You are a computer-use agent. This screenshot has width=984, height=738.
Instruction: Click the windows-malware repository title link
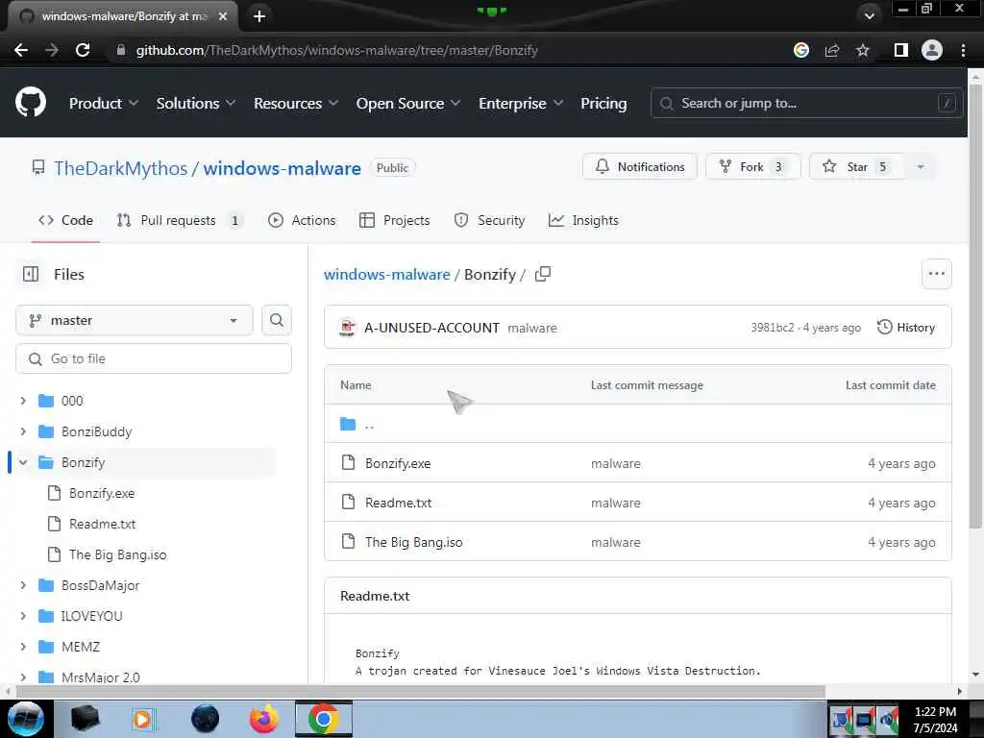click(x=282, y=168)
